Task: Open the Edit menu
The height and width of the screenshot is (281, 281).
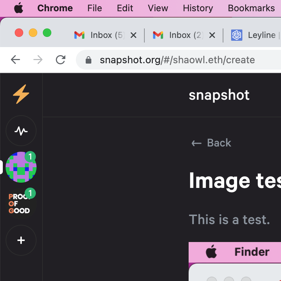Action: (x=125, y=8)
